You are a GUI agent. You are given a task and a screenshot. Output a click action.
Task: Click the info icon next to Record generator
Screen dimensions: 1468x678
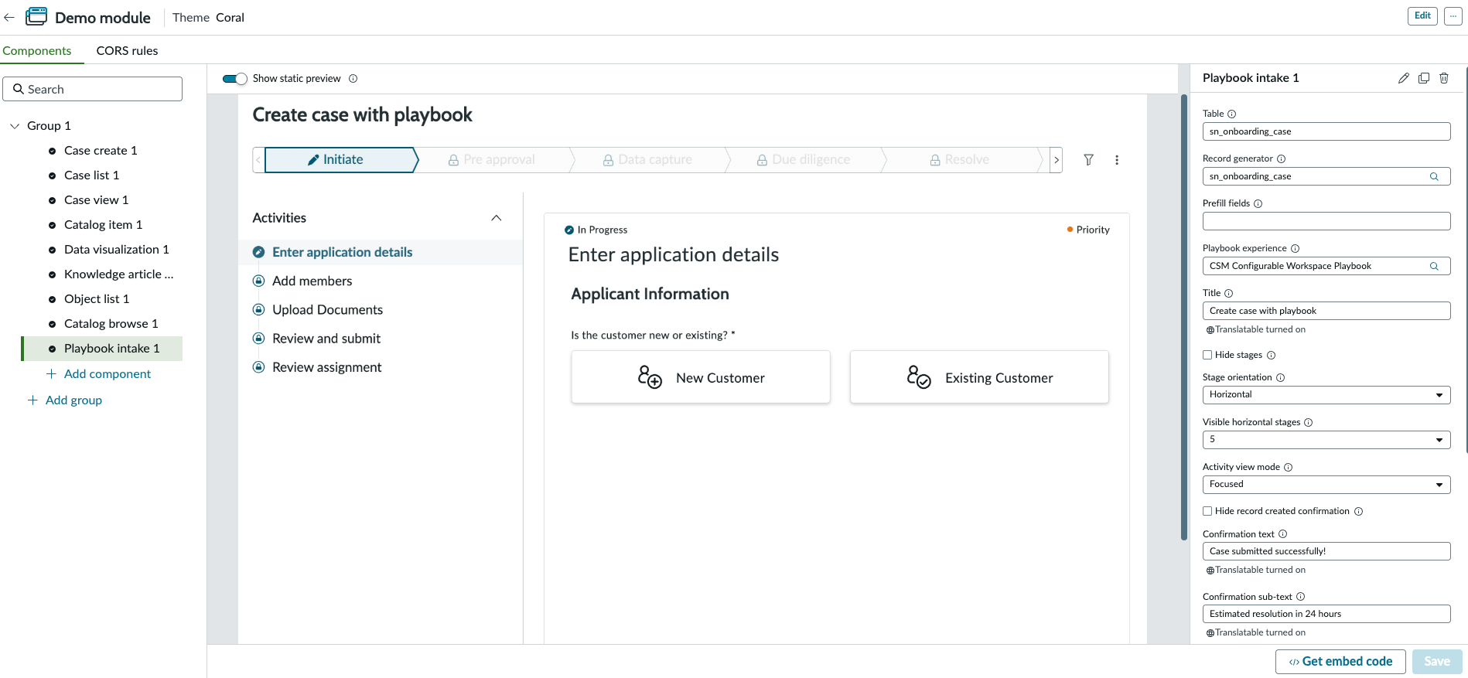coord(1281,158)
